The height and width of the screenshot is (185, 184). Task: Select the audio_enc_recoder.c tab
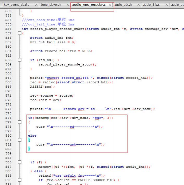click(x=89, y=5)
